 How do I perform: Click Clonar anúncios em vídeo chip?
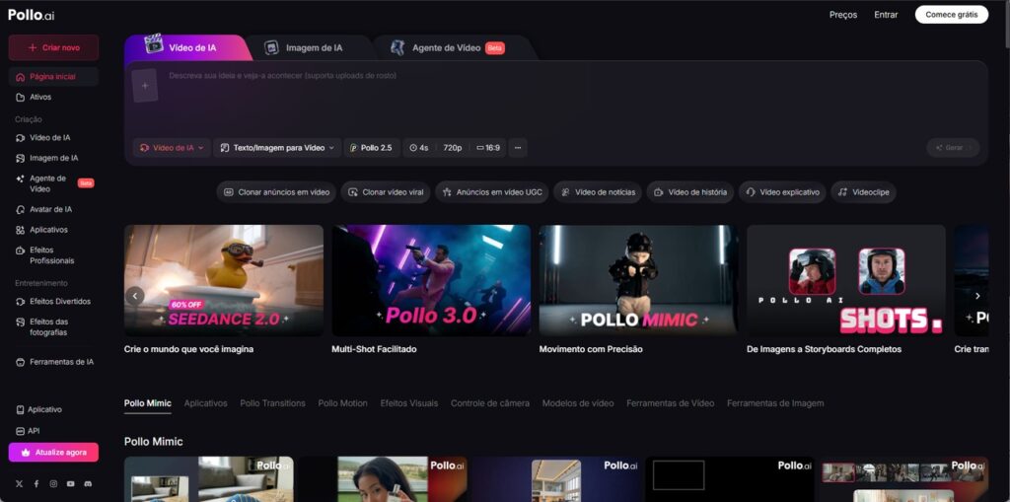[x=276, y=192]
